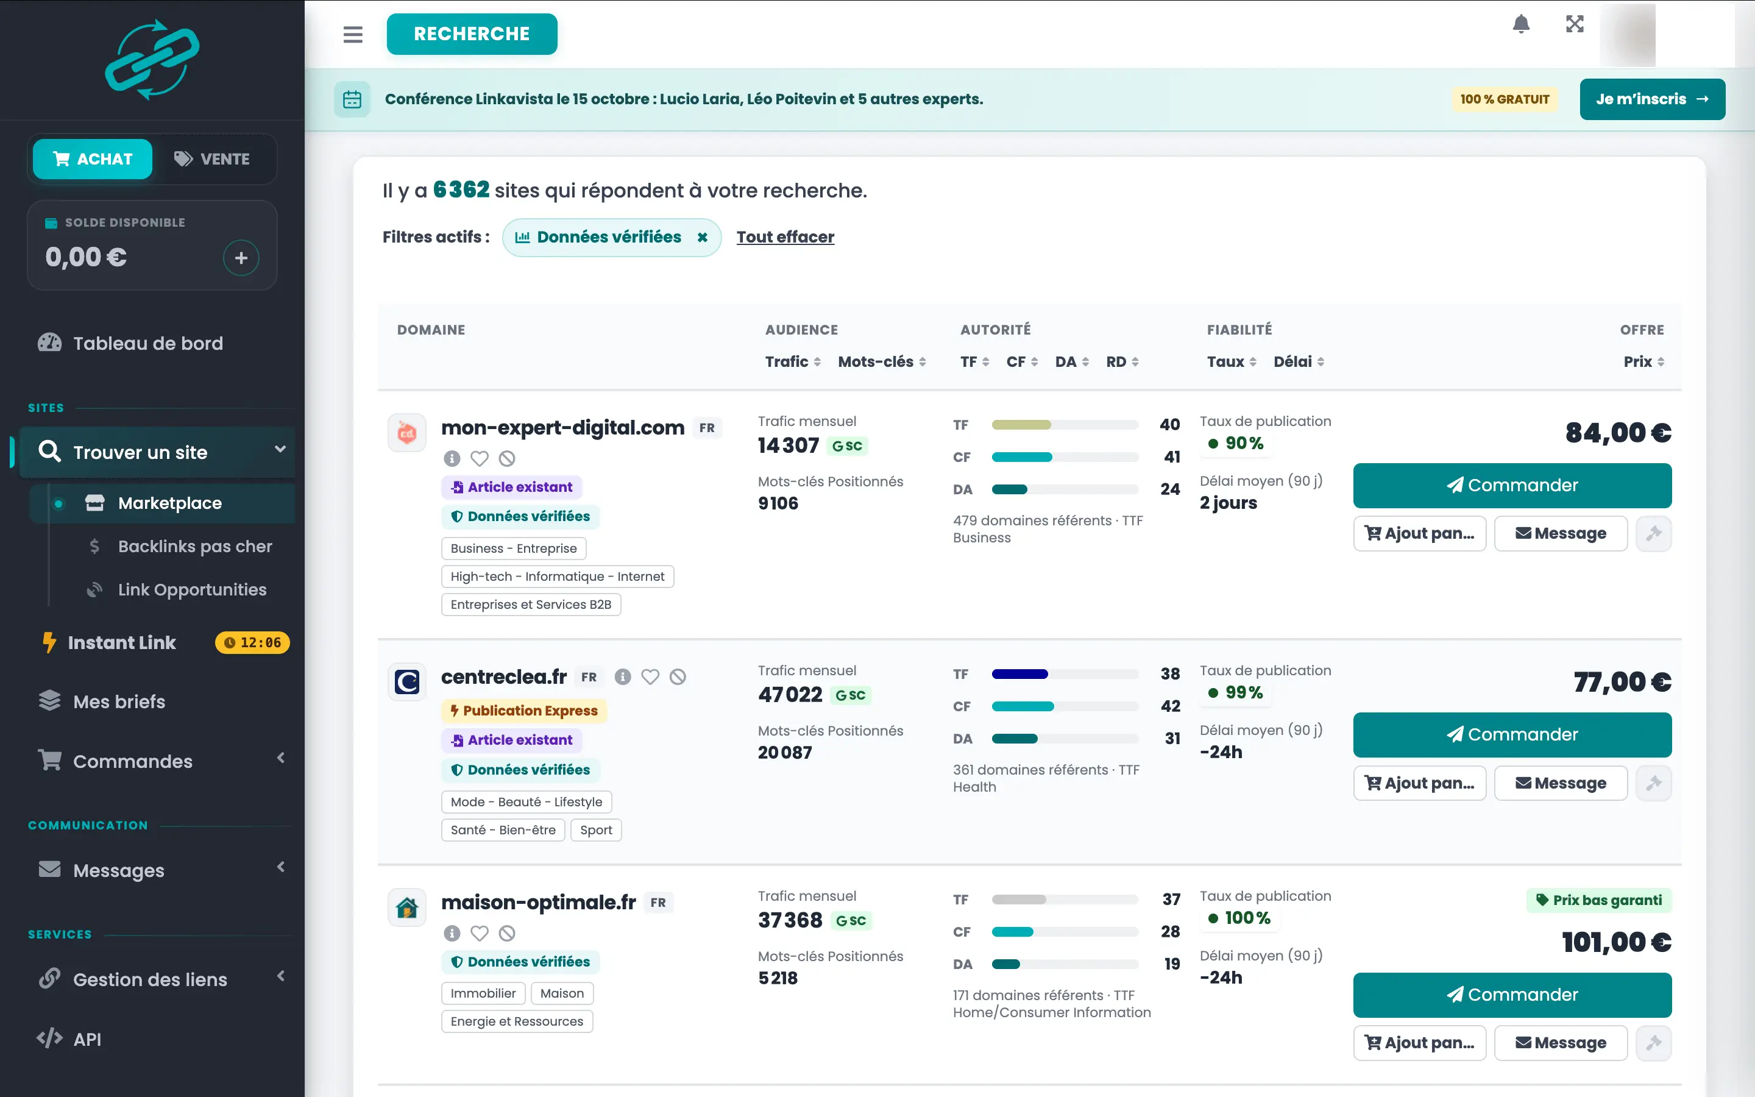Switch to VENTE mode
The height and width of the screenshot is (1097, 1755).
(x=213, y=159)
